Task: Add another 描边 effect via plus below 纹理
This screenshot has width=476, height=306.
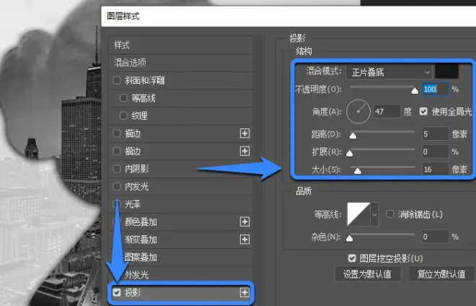Action: pyautogui.click(x=244, y=134)
